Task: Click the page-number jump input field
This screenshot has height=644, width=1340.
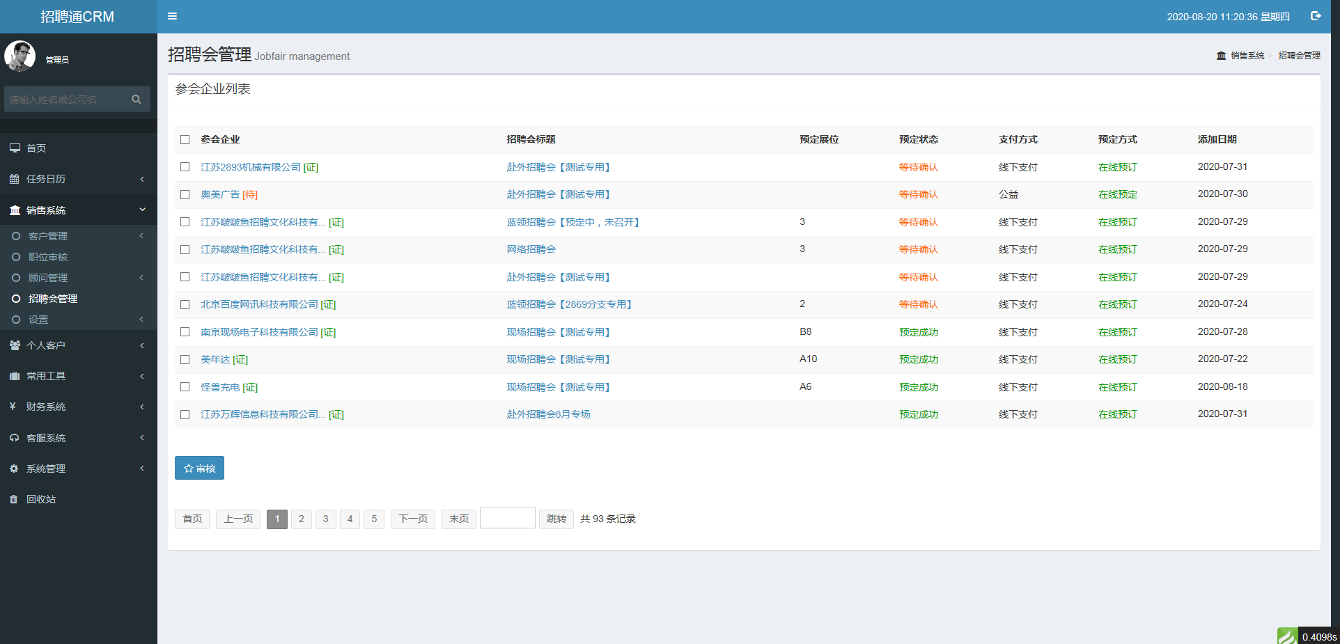Action: click(x=508, y=518)
